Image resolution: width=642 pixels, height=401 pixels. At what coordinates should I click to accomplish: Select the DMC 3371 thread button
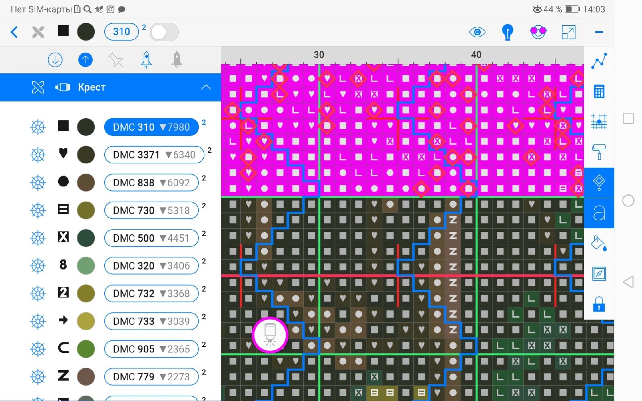(154, 155)
